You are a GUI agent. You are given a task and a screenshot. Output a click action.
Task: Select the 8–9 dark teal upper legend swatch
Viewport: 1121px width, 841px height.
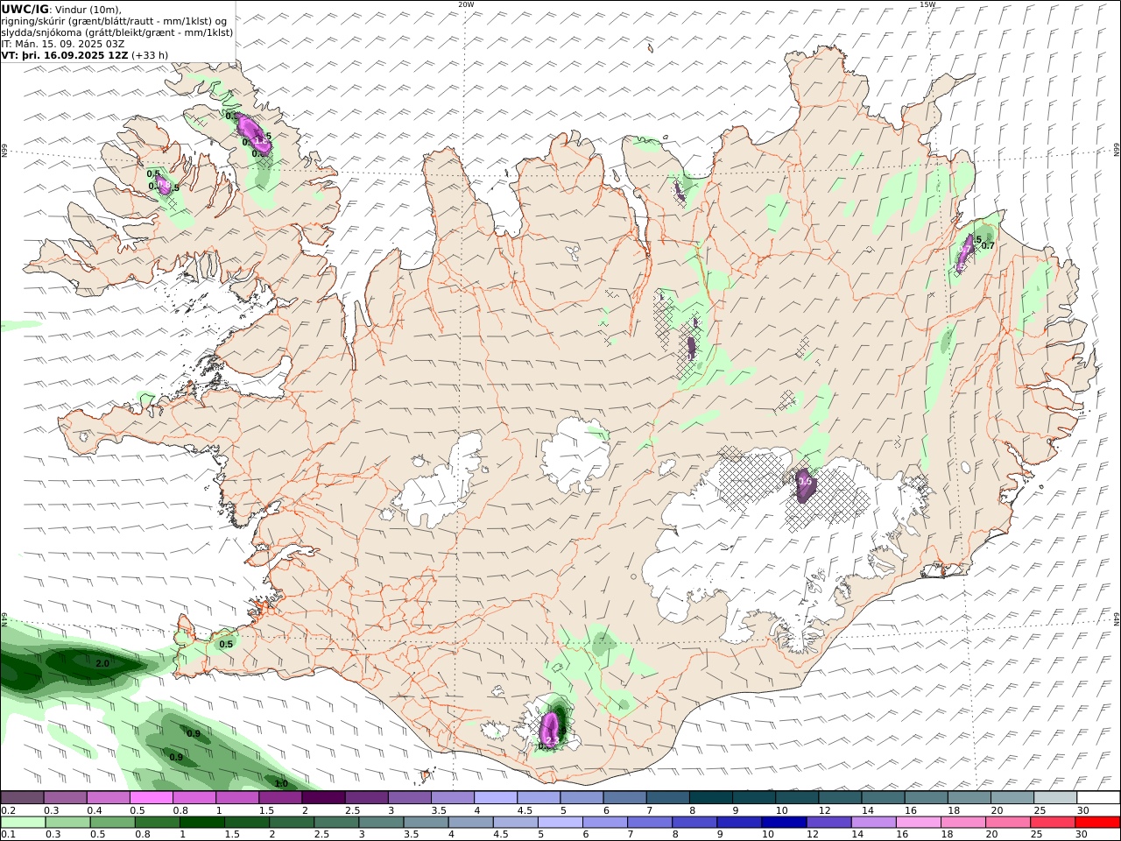coord(709,798)
